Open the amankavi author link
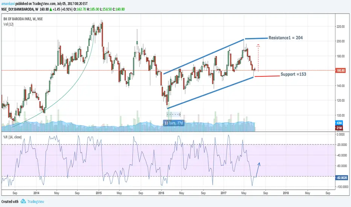351x207 pixels. pyautogui.click(x=8, y=4)
